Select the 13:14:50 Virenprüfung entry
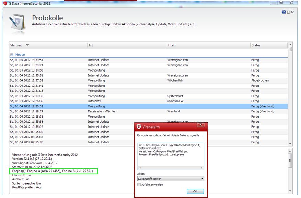 point(148,70)
